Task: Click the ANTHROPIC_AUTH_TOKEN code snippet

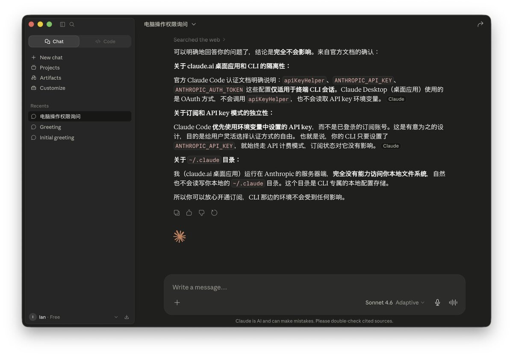Action: (209, 90)
